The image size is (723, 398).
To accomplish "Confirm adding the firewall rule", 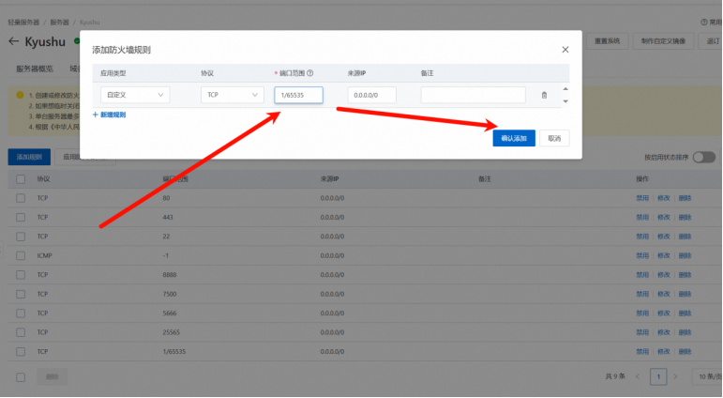I will [x=514, y=138].
